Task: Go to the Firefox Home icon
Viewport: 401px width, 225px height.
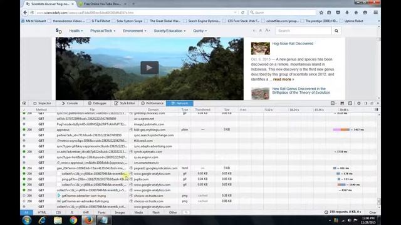Action: click(x=356, y=12)
